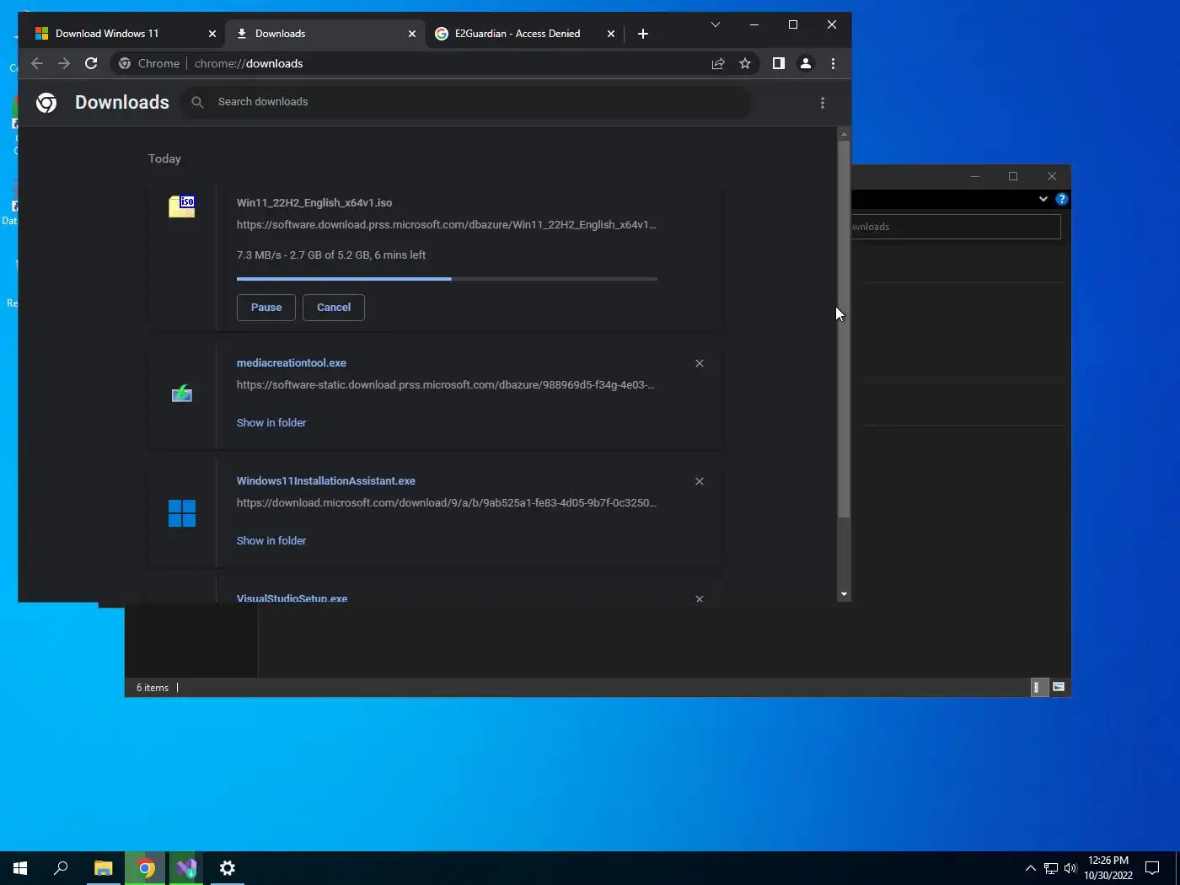Image resolution: width=1180 pixels, height=885 pixels.
Task: Reload the Downloads page
Action: point(91,63)
